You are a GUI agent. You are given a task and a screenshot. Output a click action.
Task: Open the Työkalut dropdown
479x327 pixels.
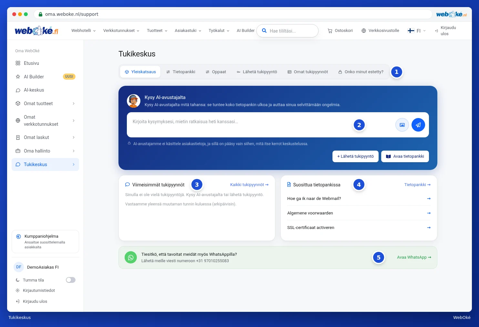[219, 31]
